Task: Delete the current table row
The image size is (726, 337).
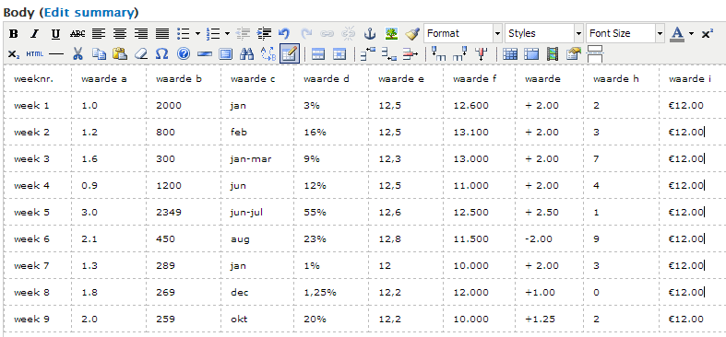Action: click(x=411, y=54)
